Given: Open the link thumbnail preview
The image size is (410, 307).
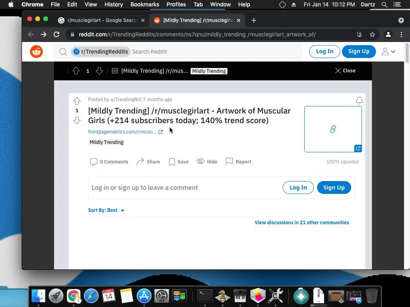Looking at the screenshot, I should [x=333, y=129].
